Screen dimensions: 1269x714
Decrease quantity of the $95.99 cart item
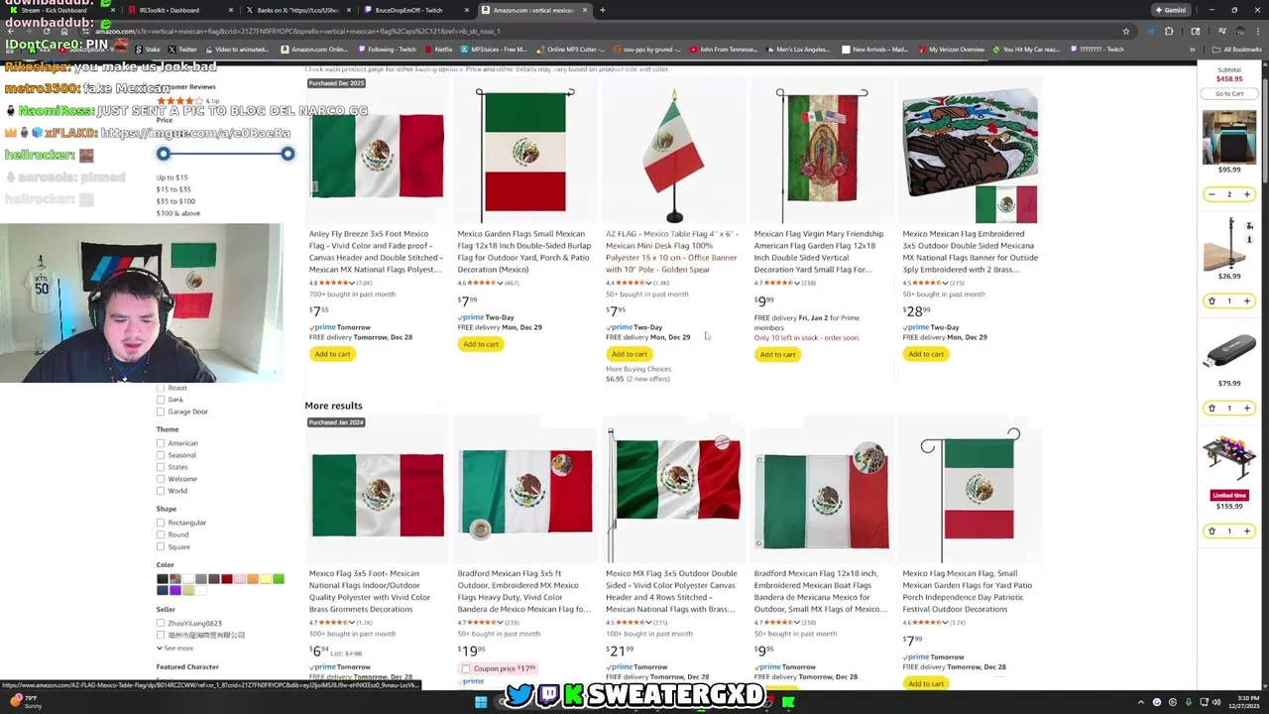pyautogui.click(x=1211, y=194)
